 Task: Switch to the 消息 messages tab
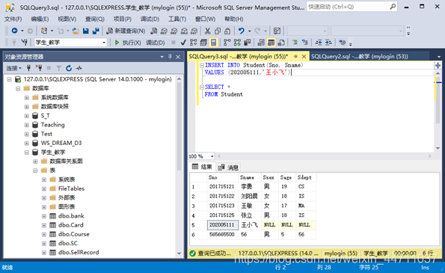pos(229,168)
